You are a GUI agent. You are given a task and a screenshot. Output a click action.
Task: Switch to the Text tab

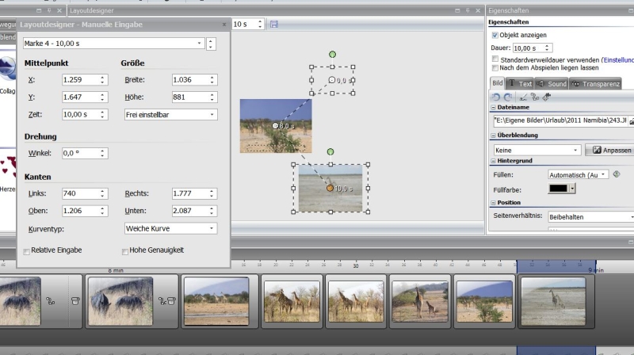pos(520,83)
